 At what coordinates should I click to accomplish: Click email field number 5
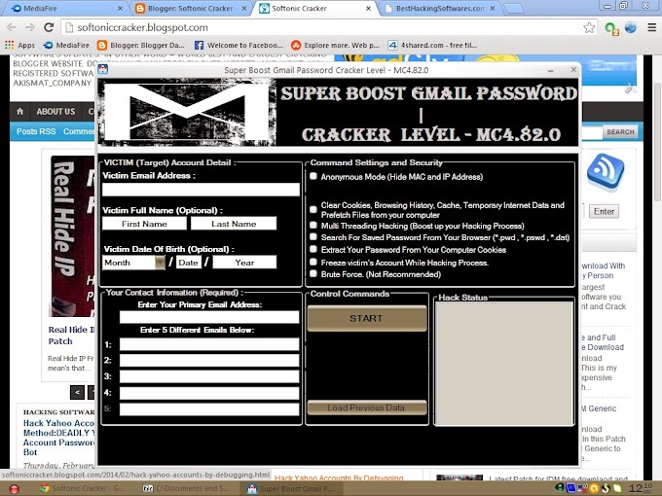tap(209, 409)
